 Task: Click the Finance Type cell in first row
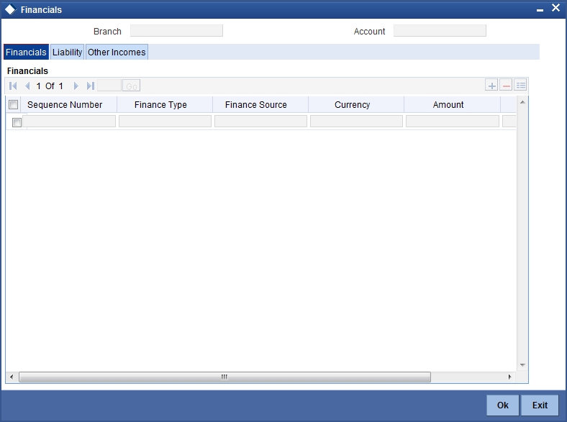(x=165, y=121)
